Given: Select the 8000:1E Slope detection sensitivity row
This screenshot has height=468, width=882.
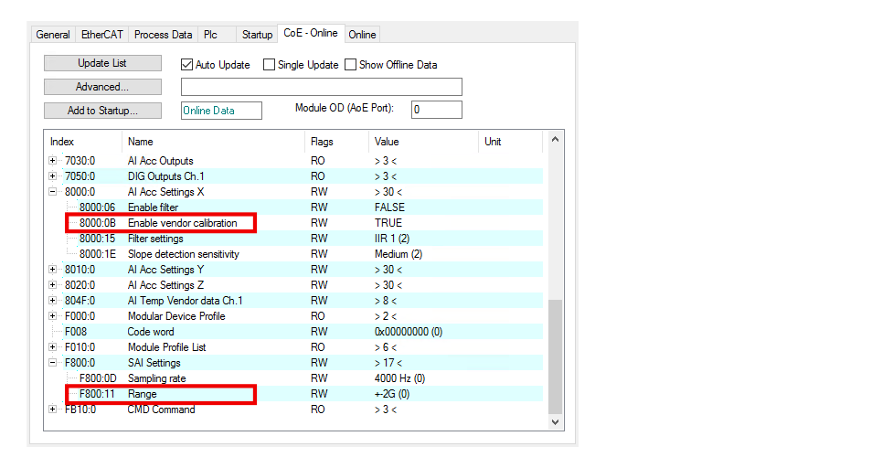Looking at the screenshot, I should click(x=295, y=254).
